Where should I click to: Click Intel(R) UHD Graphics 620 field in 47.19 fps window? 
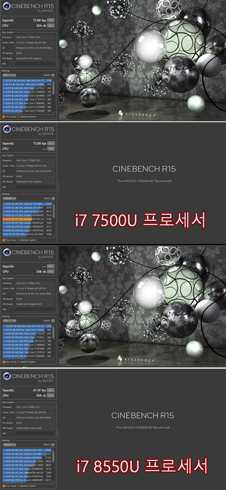click(x=35, y=428)
